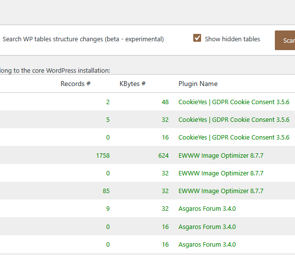Click the brown Scan button
Viewport: 295px width, 255px height.
pos(285,40)
